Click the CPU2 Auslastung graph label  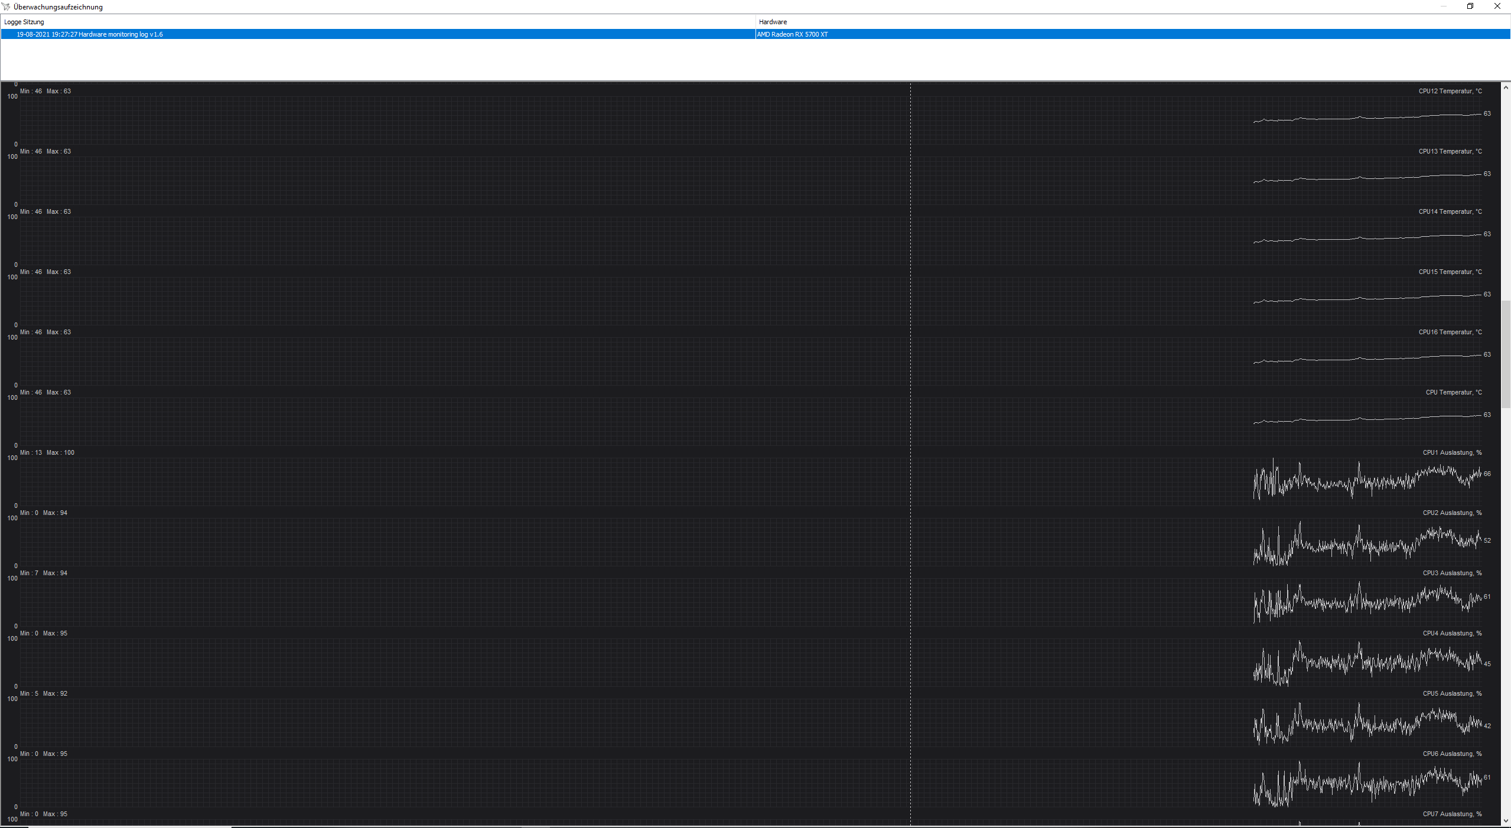1452,513
